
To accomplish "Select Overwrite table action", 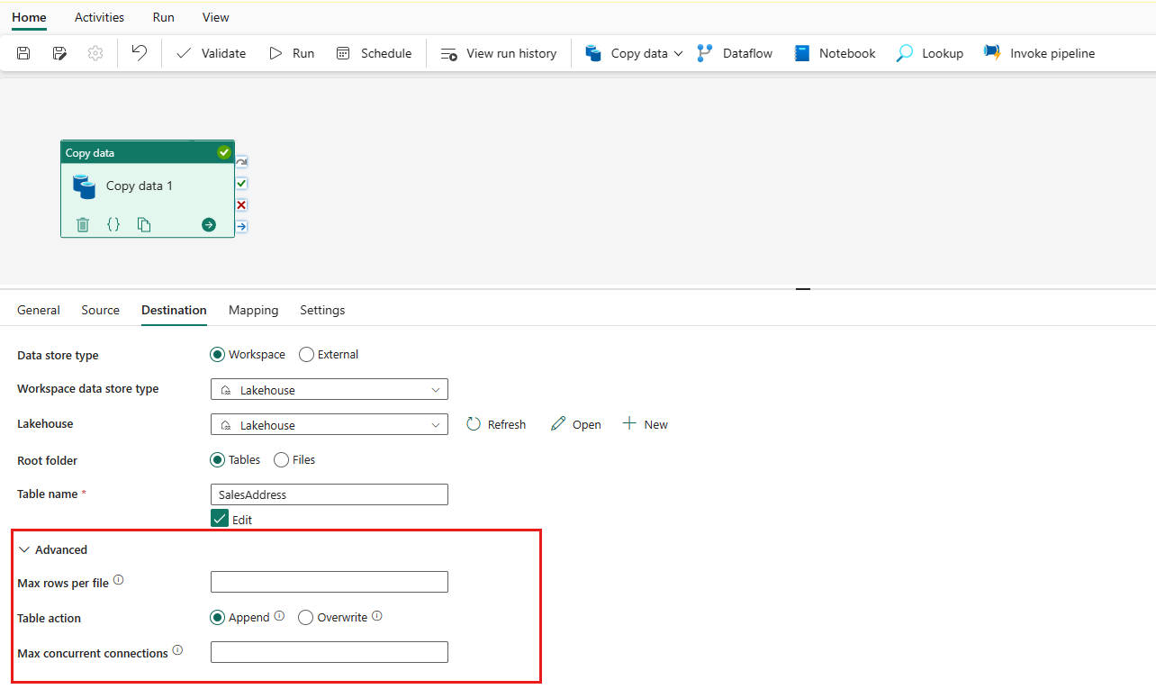I will pos(306,618).
